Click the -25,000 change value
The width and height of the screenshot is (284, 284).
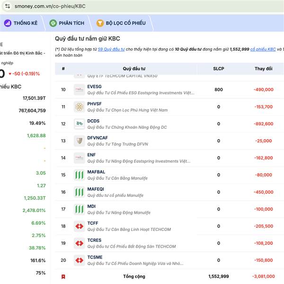pos(264,141)
